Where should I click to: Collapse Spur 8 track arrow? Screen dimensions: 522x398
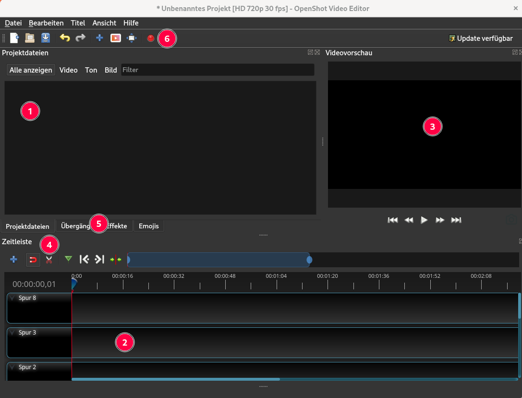tap(12, 298)
